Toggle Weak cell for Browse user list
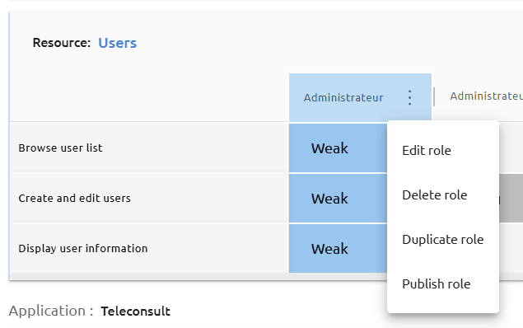This screenshot has height=328, width=523. pos(338,148)
